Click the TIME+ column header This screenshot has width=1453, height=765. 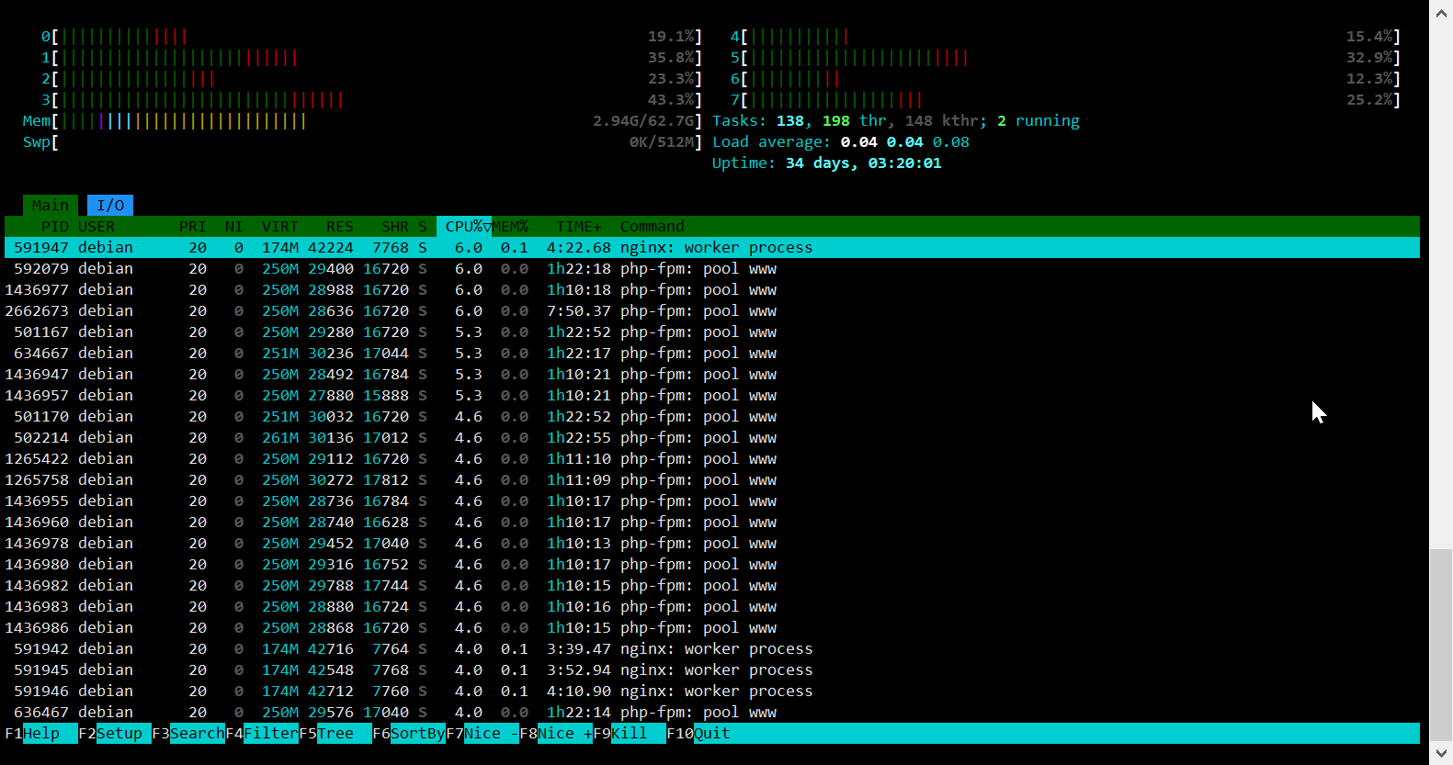(578, 226)
